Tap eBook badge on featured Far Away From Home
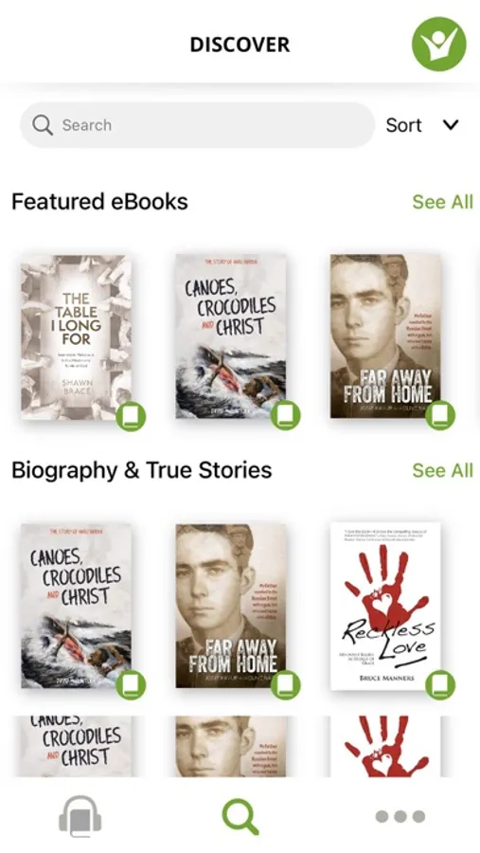The image size is (480, 853). click(440, 416)
